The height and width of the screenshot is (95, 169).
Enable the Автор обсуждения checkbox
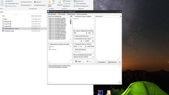click(x=74, y=50)
